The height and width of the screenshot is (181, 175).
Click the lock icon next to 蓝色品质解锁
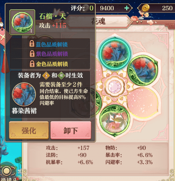tap(32, 44)
